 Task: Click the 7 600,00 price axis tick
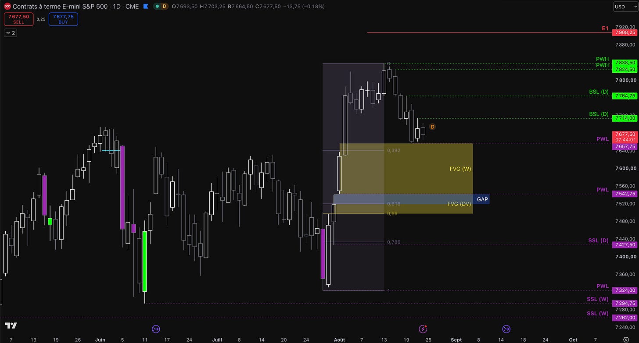tap(626, 168)
